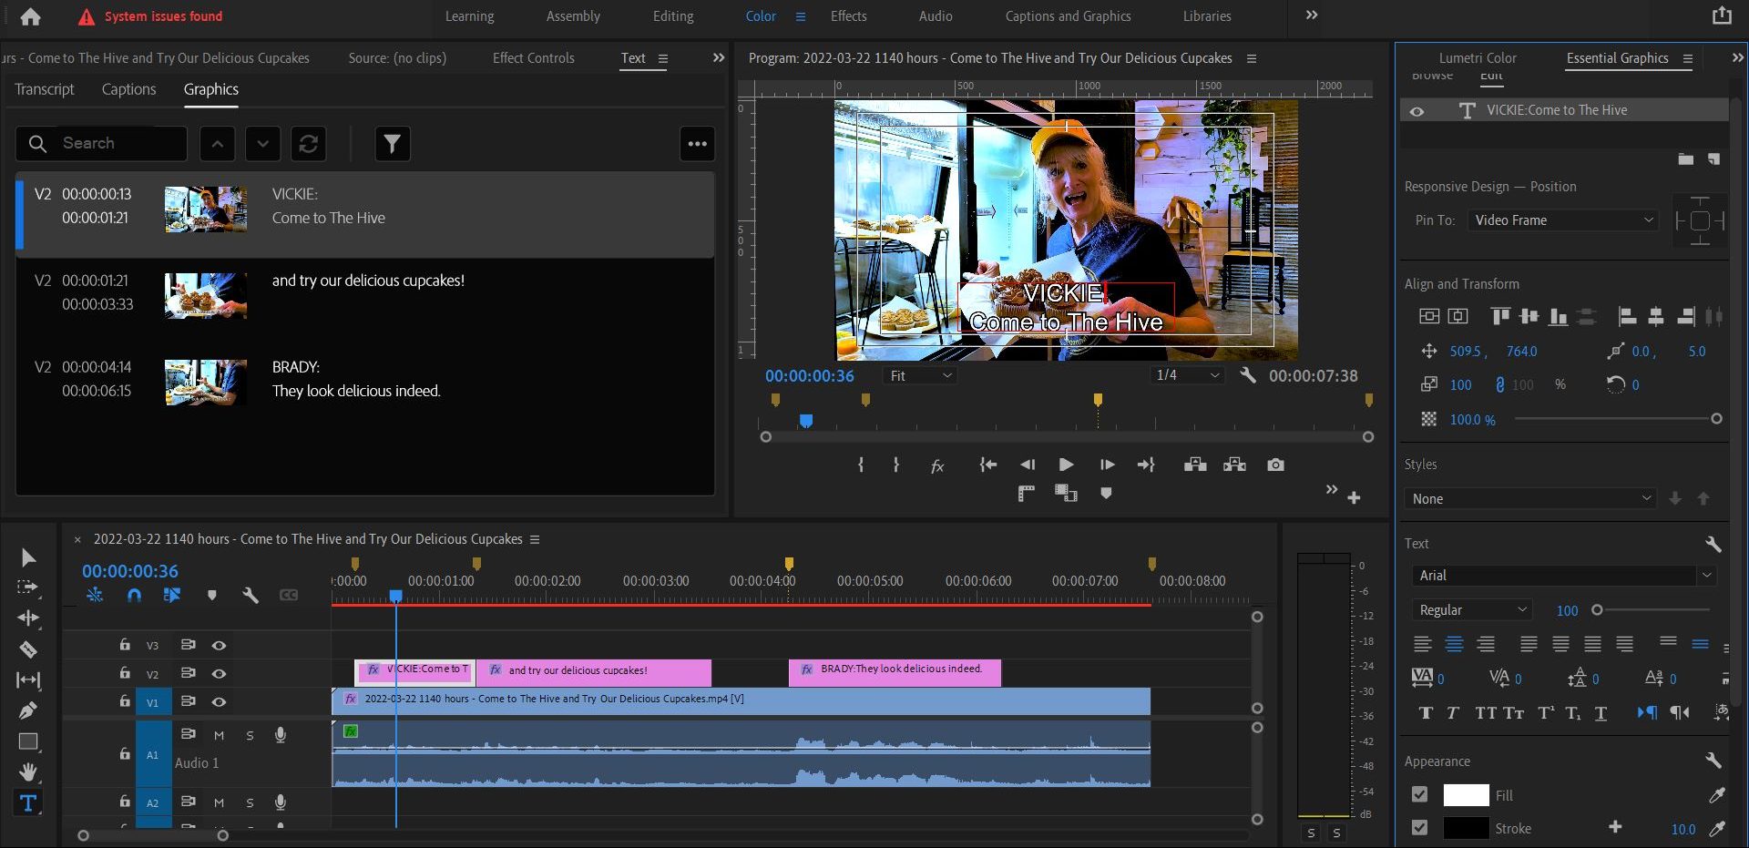Click the New Layer icon in Essential Graphics
This screenshot has height=848, width=1749.
(x=1713, y=159)
